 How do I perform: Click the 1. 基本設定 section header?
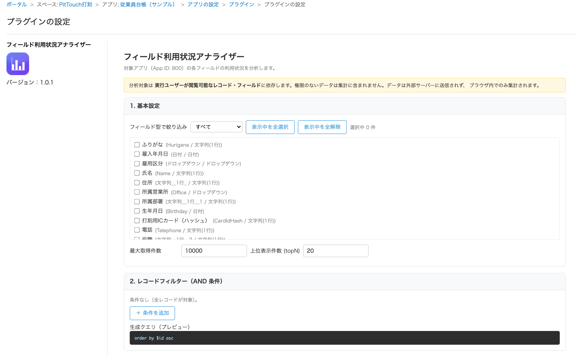click(x=345, y=106)
